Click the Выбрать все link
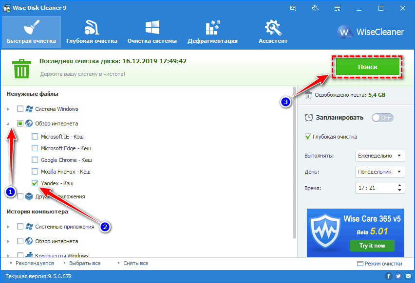 pos(85,263)
